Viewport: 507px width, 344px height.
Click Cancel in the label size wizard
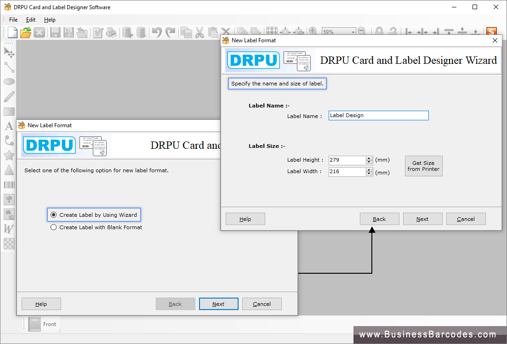466,219
